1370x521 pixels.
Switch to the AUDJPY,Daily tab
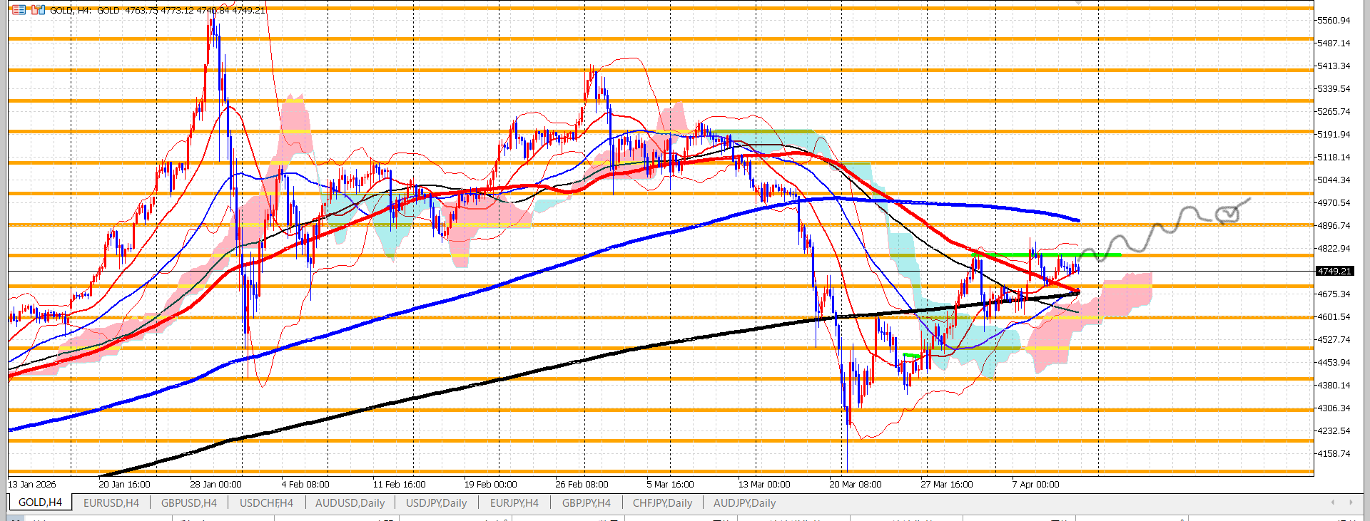[x=744, y=502]
